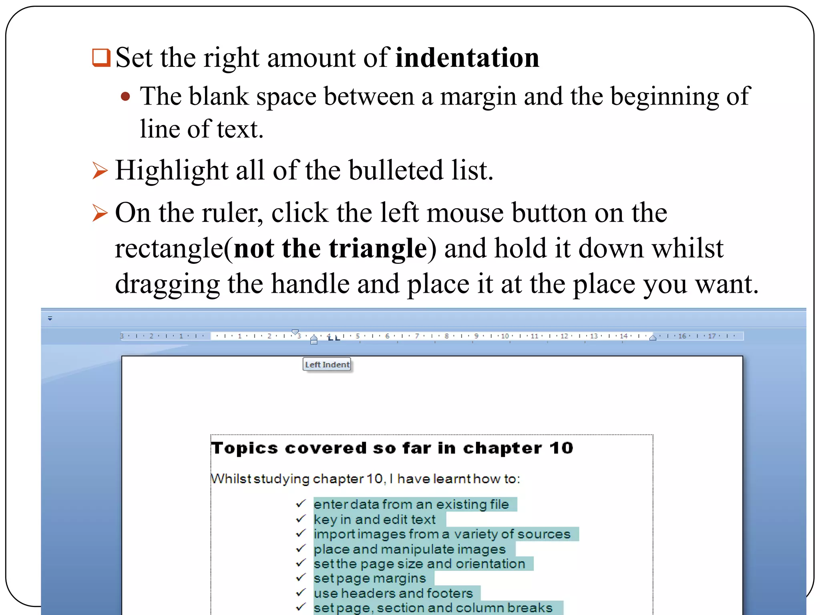This screenshot has height=615, width=820.
Task: Click the Hanging Indent triangle on ruler
Action: [314, 337]
